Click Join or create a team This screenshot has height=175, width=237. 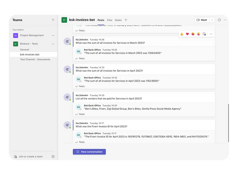(x=31, y=156)
